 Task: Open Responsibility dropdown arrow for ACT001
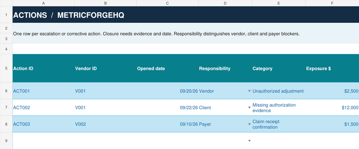tap(249, 91)
